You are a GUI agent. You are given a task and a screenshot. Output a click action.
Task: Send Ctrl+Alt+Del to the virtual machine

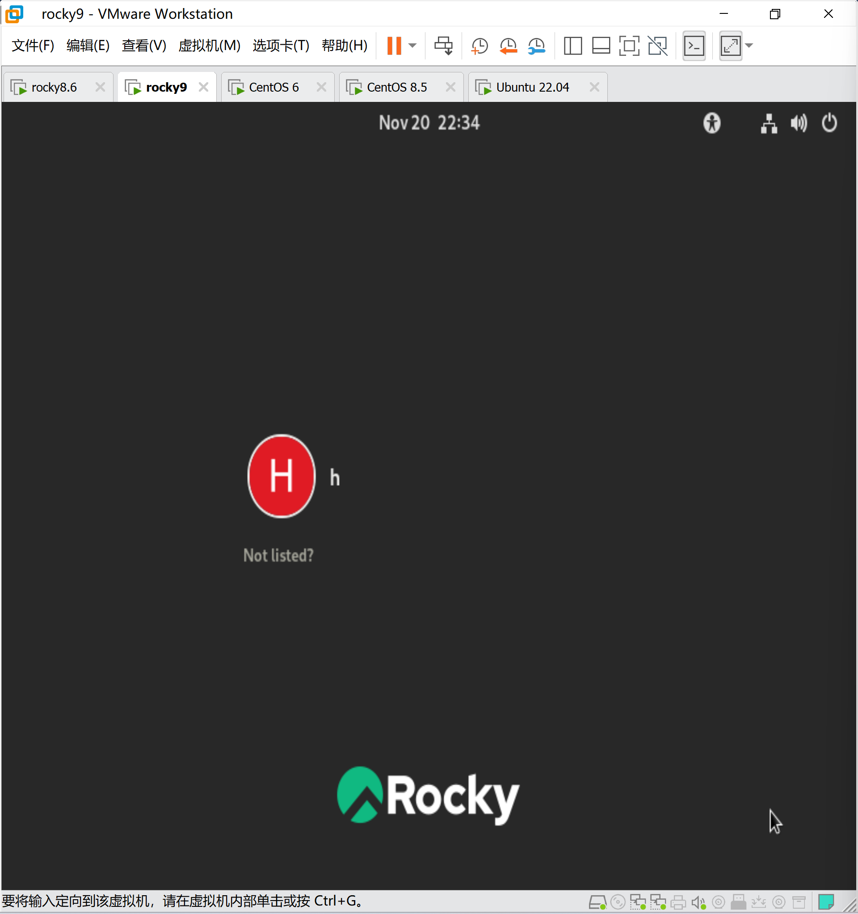click(444, 46)
